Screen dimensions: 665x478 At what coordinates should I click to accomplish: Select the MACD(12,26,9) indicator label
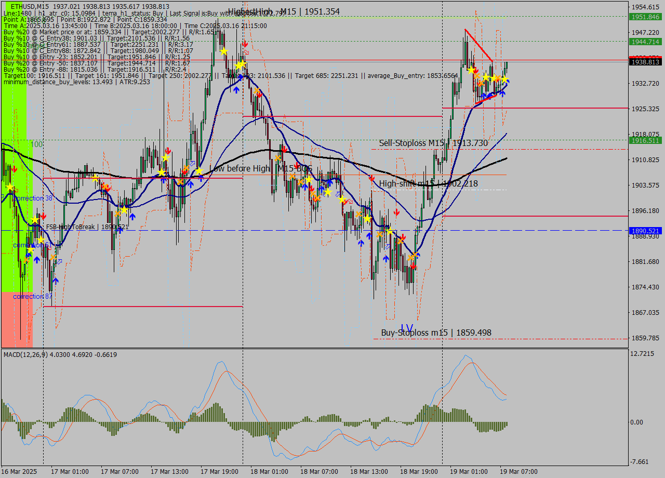point(60,354)
